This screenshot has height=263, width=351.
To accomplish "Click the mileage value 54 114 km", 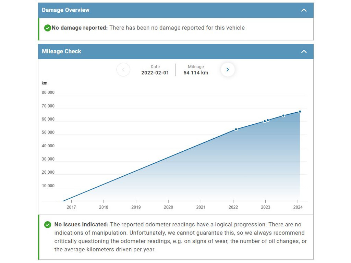I will tap(196, 73).
